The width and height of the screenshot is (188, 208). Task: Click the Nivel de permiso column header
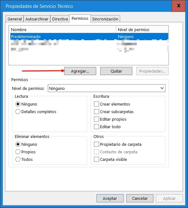(142, 30)
